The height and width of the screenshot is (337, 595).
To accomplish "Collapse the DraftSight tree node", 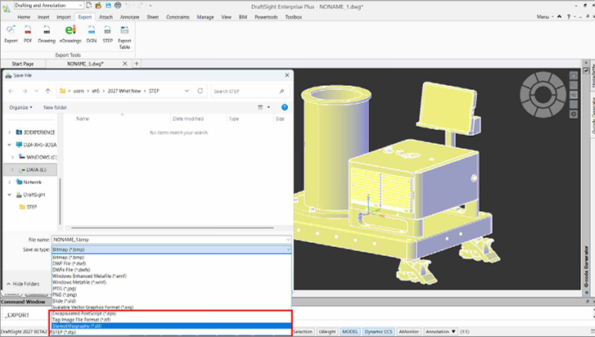I will coord(10,195).
